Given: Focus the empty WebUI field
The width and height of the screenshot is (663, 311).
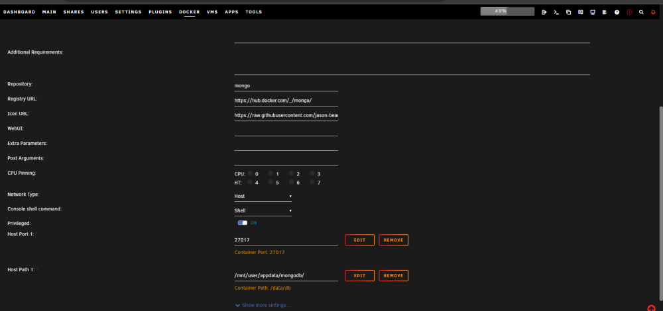Looking at the screenshot, I should pyautogui.click(x=286, y=130).
